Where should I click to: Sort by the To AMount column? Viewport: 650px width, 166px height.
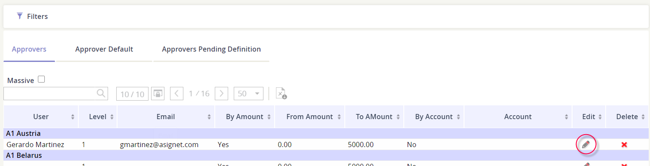coord(374,117)
